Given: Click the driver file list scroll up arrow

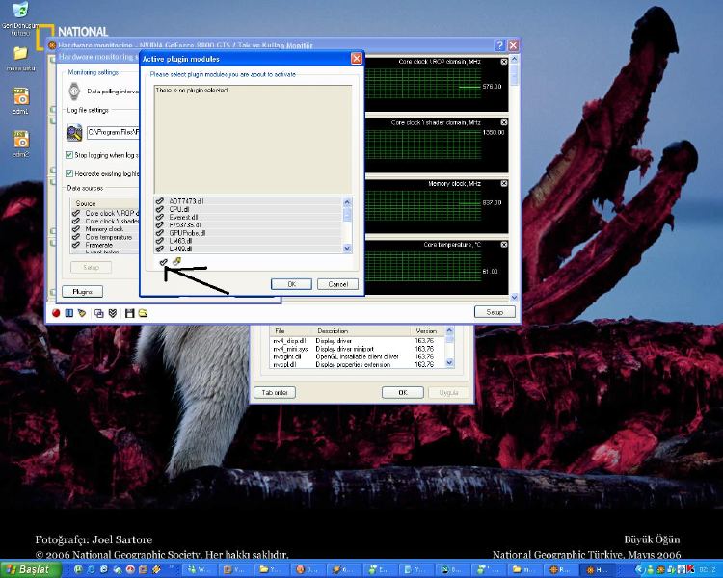Looking at the screenshot, I should click(450, 330).
